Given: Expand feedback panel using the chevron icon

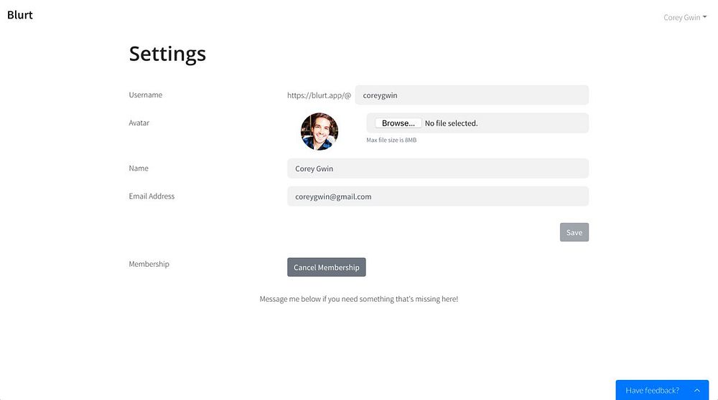Looking at the screenshot, I should (696, 390).
